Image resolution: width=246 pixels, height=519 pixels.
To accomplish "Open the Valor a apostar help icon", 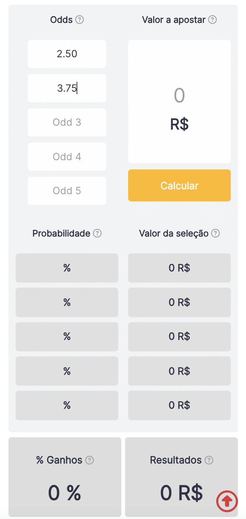I will (213, 19).
